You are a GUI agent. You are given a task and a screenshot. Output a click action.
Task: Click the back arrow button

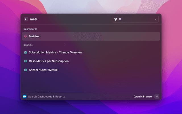(x=26, y=19)
